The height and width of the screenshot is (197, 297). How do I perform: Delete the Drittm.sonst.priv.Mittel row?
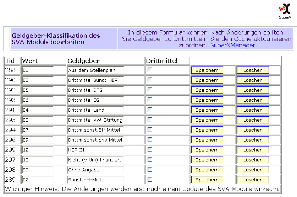(253, 140)
